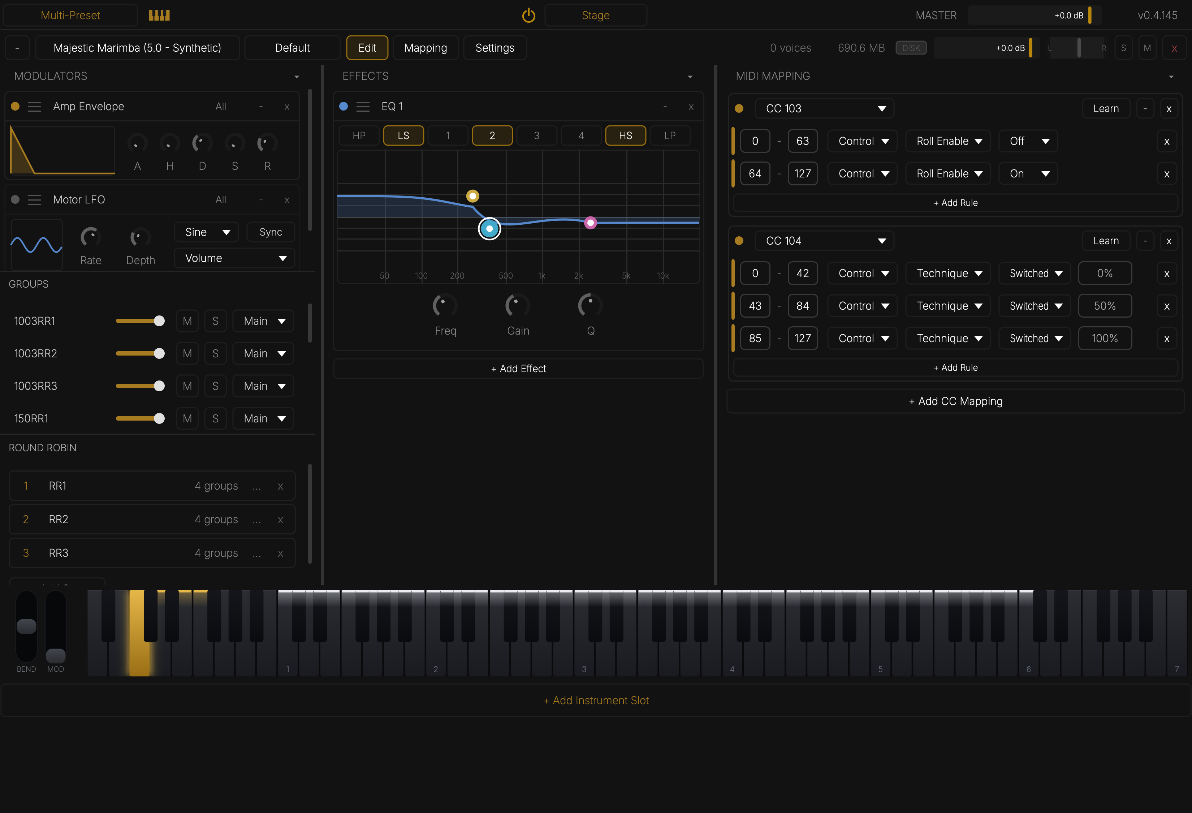This screenshot has width=1192, height=813.
Task: Open the Main output dropdown for 150RR1
Action: (263, 418)
